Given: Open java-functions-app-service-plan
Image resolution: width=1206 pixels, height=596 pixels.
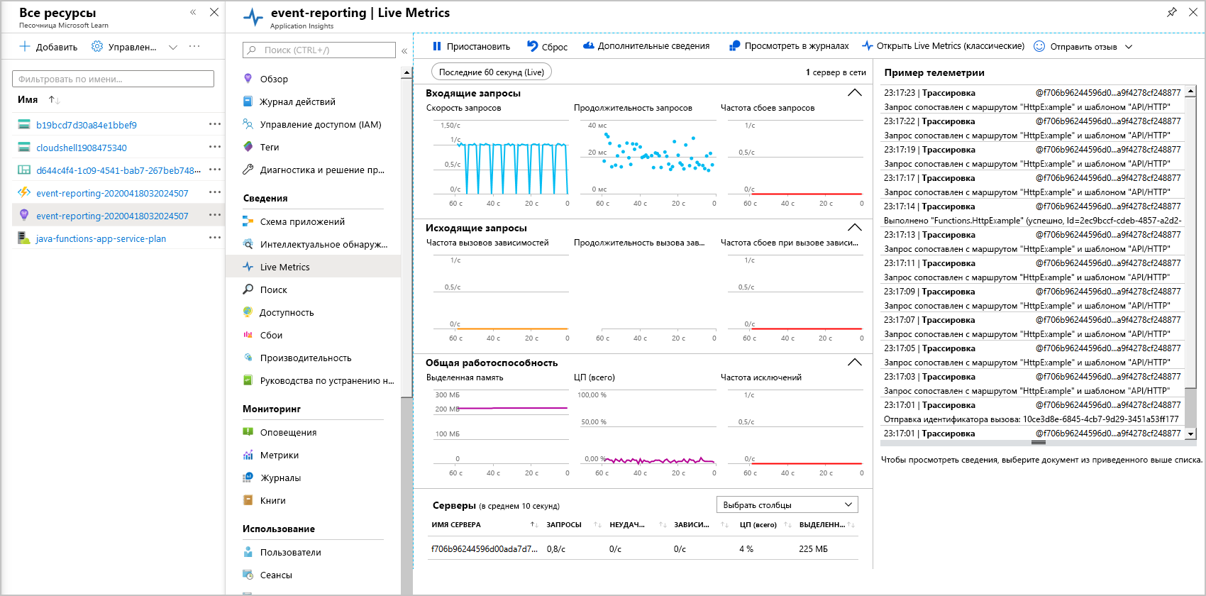Looking at the screenshot, I should click(101, 238).
